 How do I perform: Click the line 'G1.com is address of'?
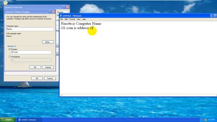coord(77,28)
